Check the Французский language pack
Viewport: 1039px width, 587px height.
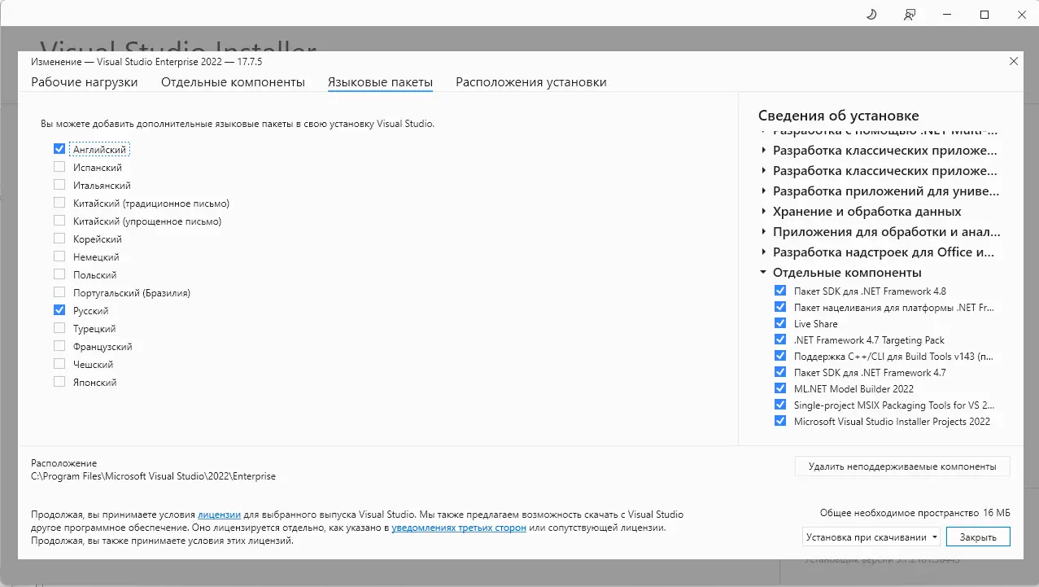pyautogui.click(x=59, y=346)
